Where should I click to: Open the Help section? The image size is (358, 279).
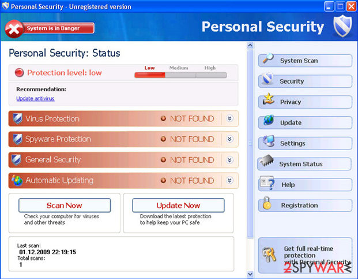coord(305,185)
